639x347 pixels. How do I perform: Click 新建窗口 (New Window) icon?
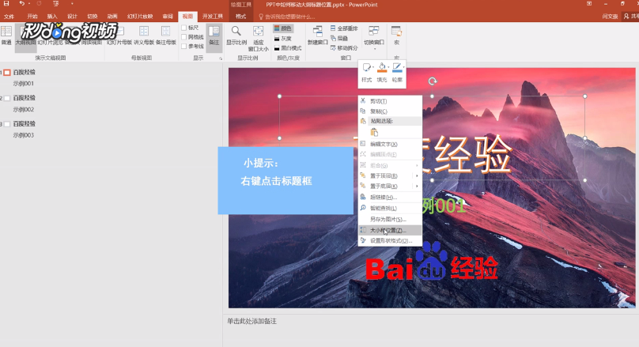317,31
